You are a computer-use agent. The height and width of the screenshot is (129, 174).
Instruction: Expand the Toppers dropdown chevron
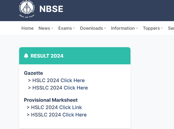pyautogui.click(x=162, y=28)
